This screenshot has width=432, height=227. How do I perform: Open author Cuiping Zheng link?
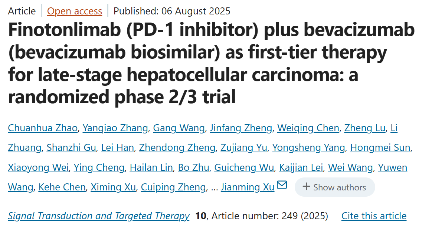[x=173, y=187]
